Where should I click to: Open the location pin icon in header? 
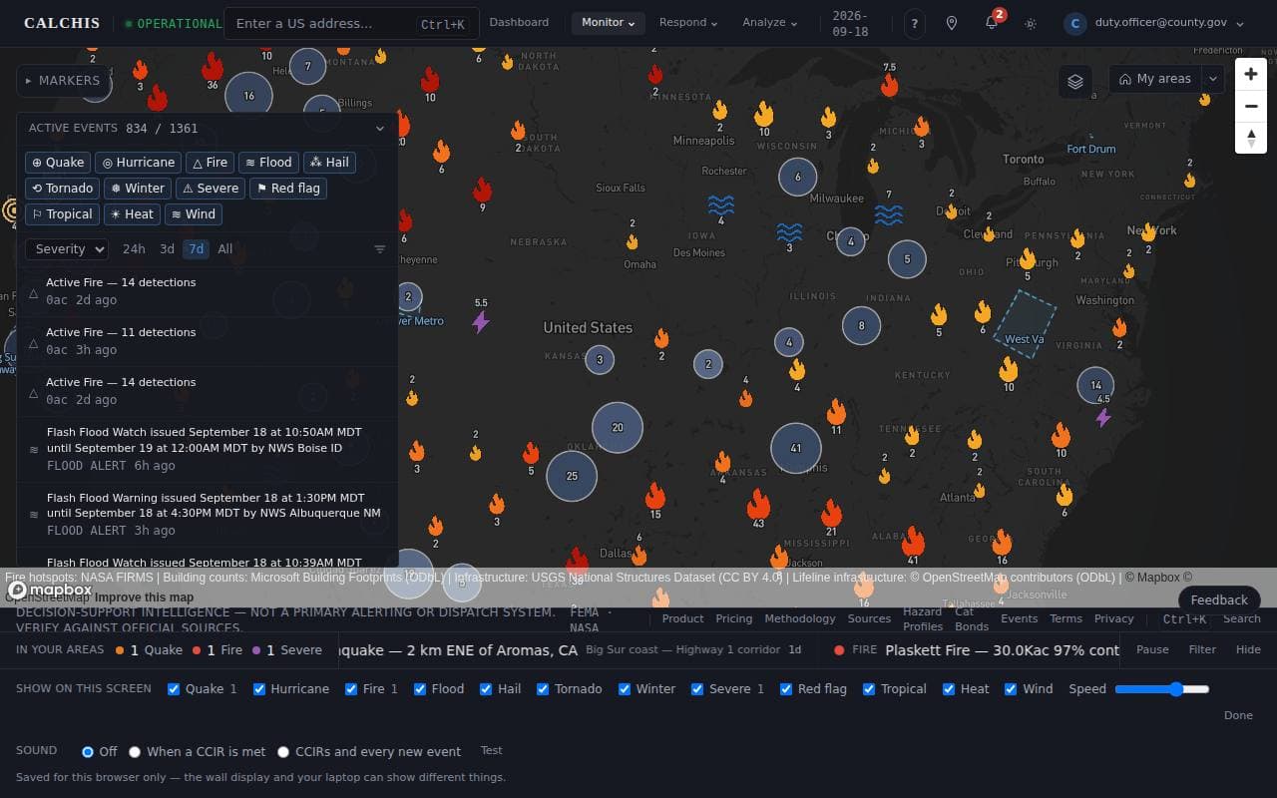pos(952,23)
